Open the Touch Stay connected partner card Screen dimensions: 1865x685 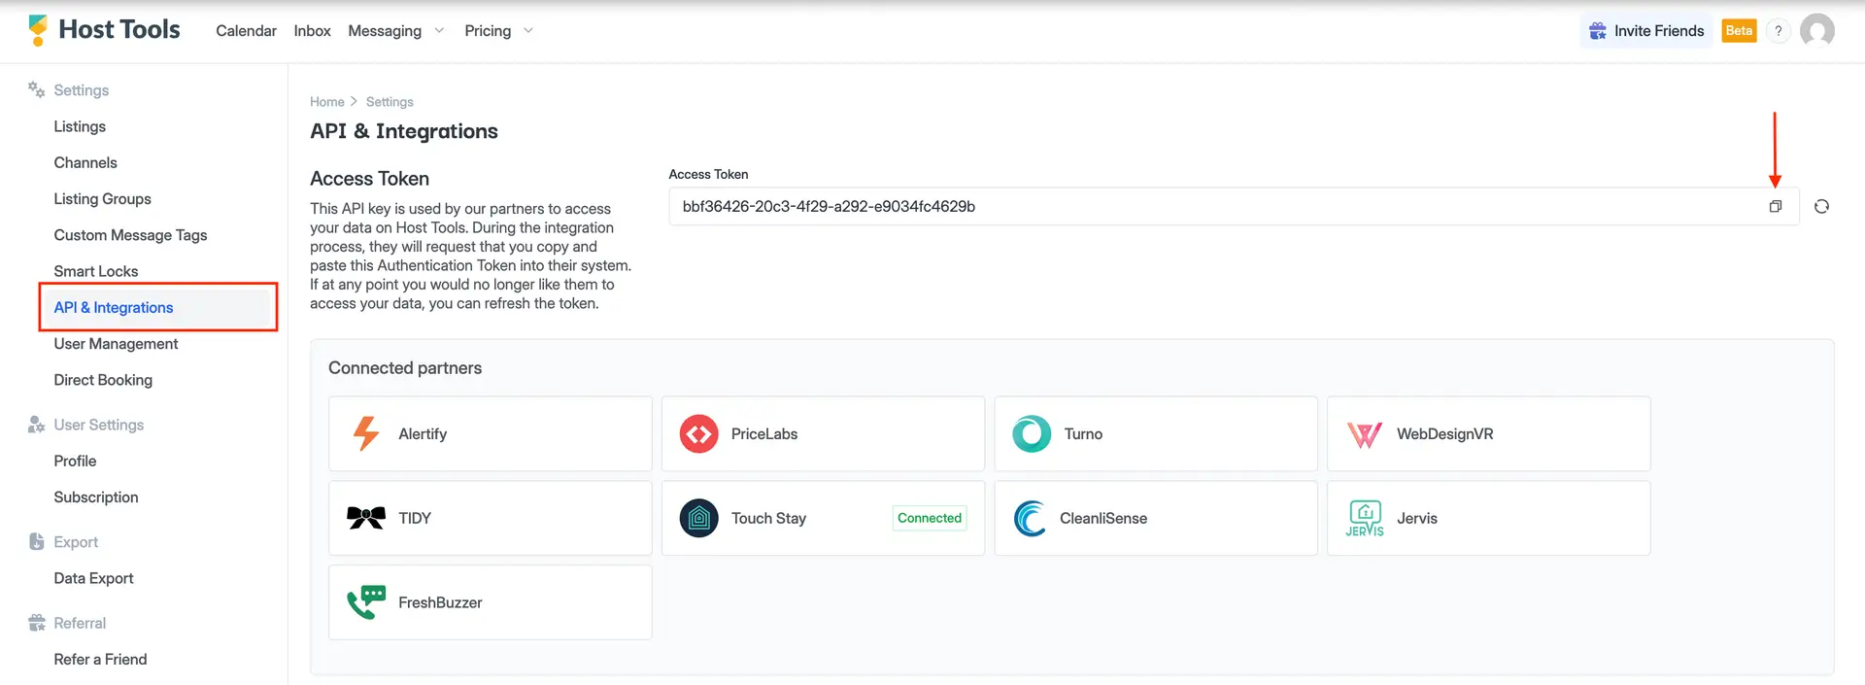(x=822, y=518)
